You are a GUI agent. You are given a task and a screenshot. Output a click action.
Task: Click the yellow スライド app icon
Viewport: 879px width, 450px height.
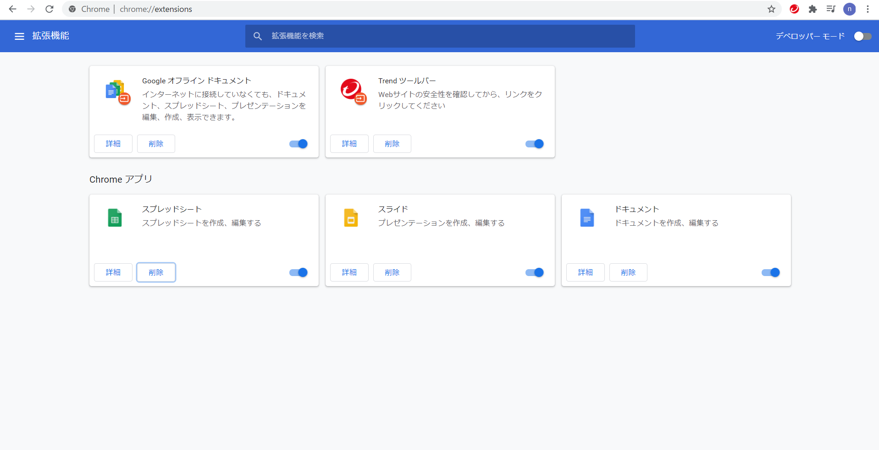(351, 217)
